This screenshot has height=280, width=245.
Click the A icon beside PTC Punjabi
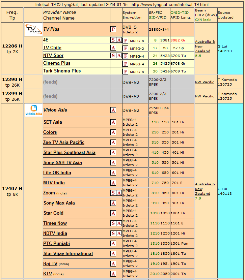point(113,244)
